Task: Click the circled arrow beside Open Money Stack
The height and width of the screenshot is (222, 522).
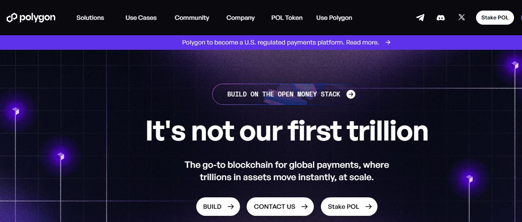Action: click(x=351, y=94)
